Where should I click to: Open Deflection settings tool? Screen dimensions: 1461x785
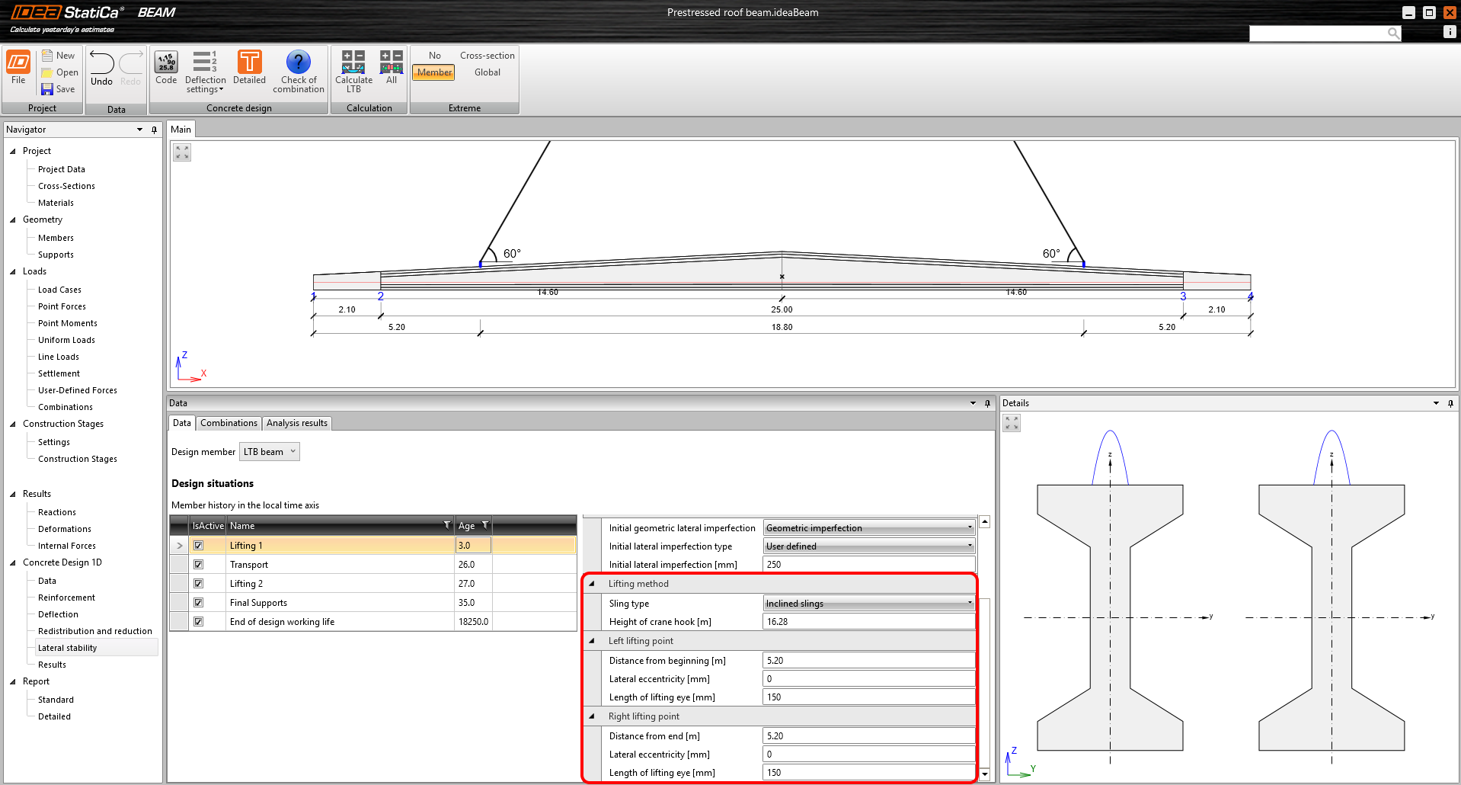pos(204,69)
